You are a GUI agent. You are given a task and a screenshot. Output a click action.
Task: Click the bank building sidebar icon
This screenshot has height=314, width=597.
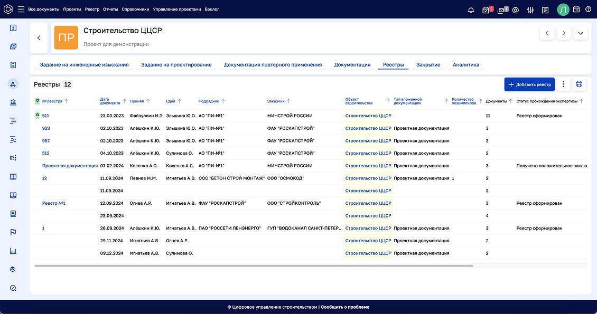coord(13,102)
